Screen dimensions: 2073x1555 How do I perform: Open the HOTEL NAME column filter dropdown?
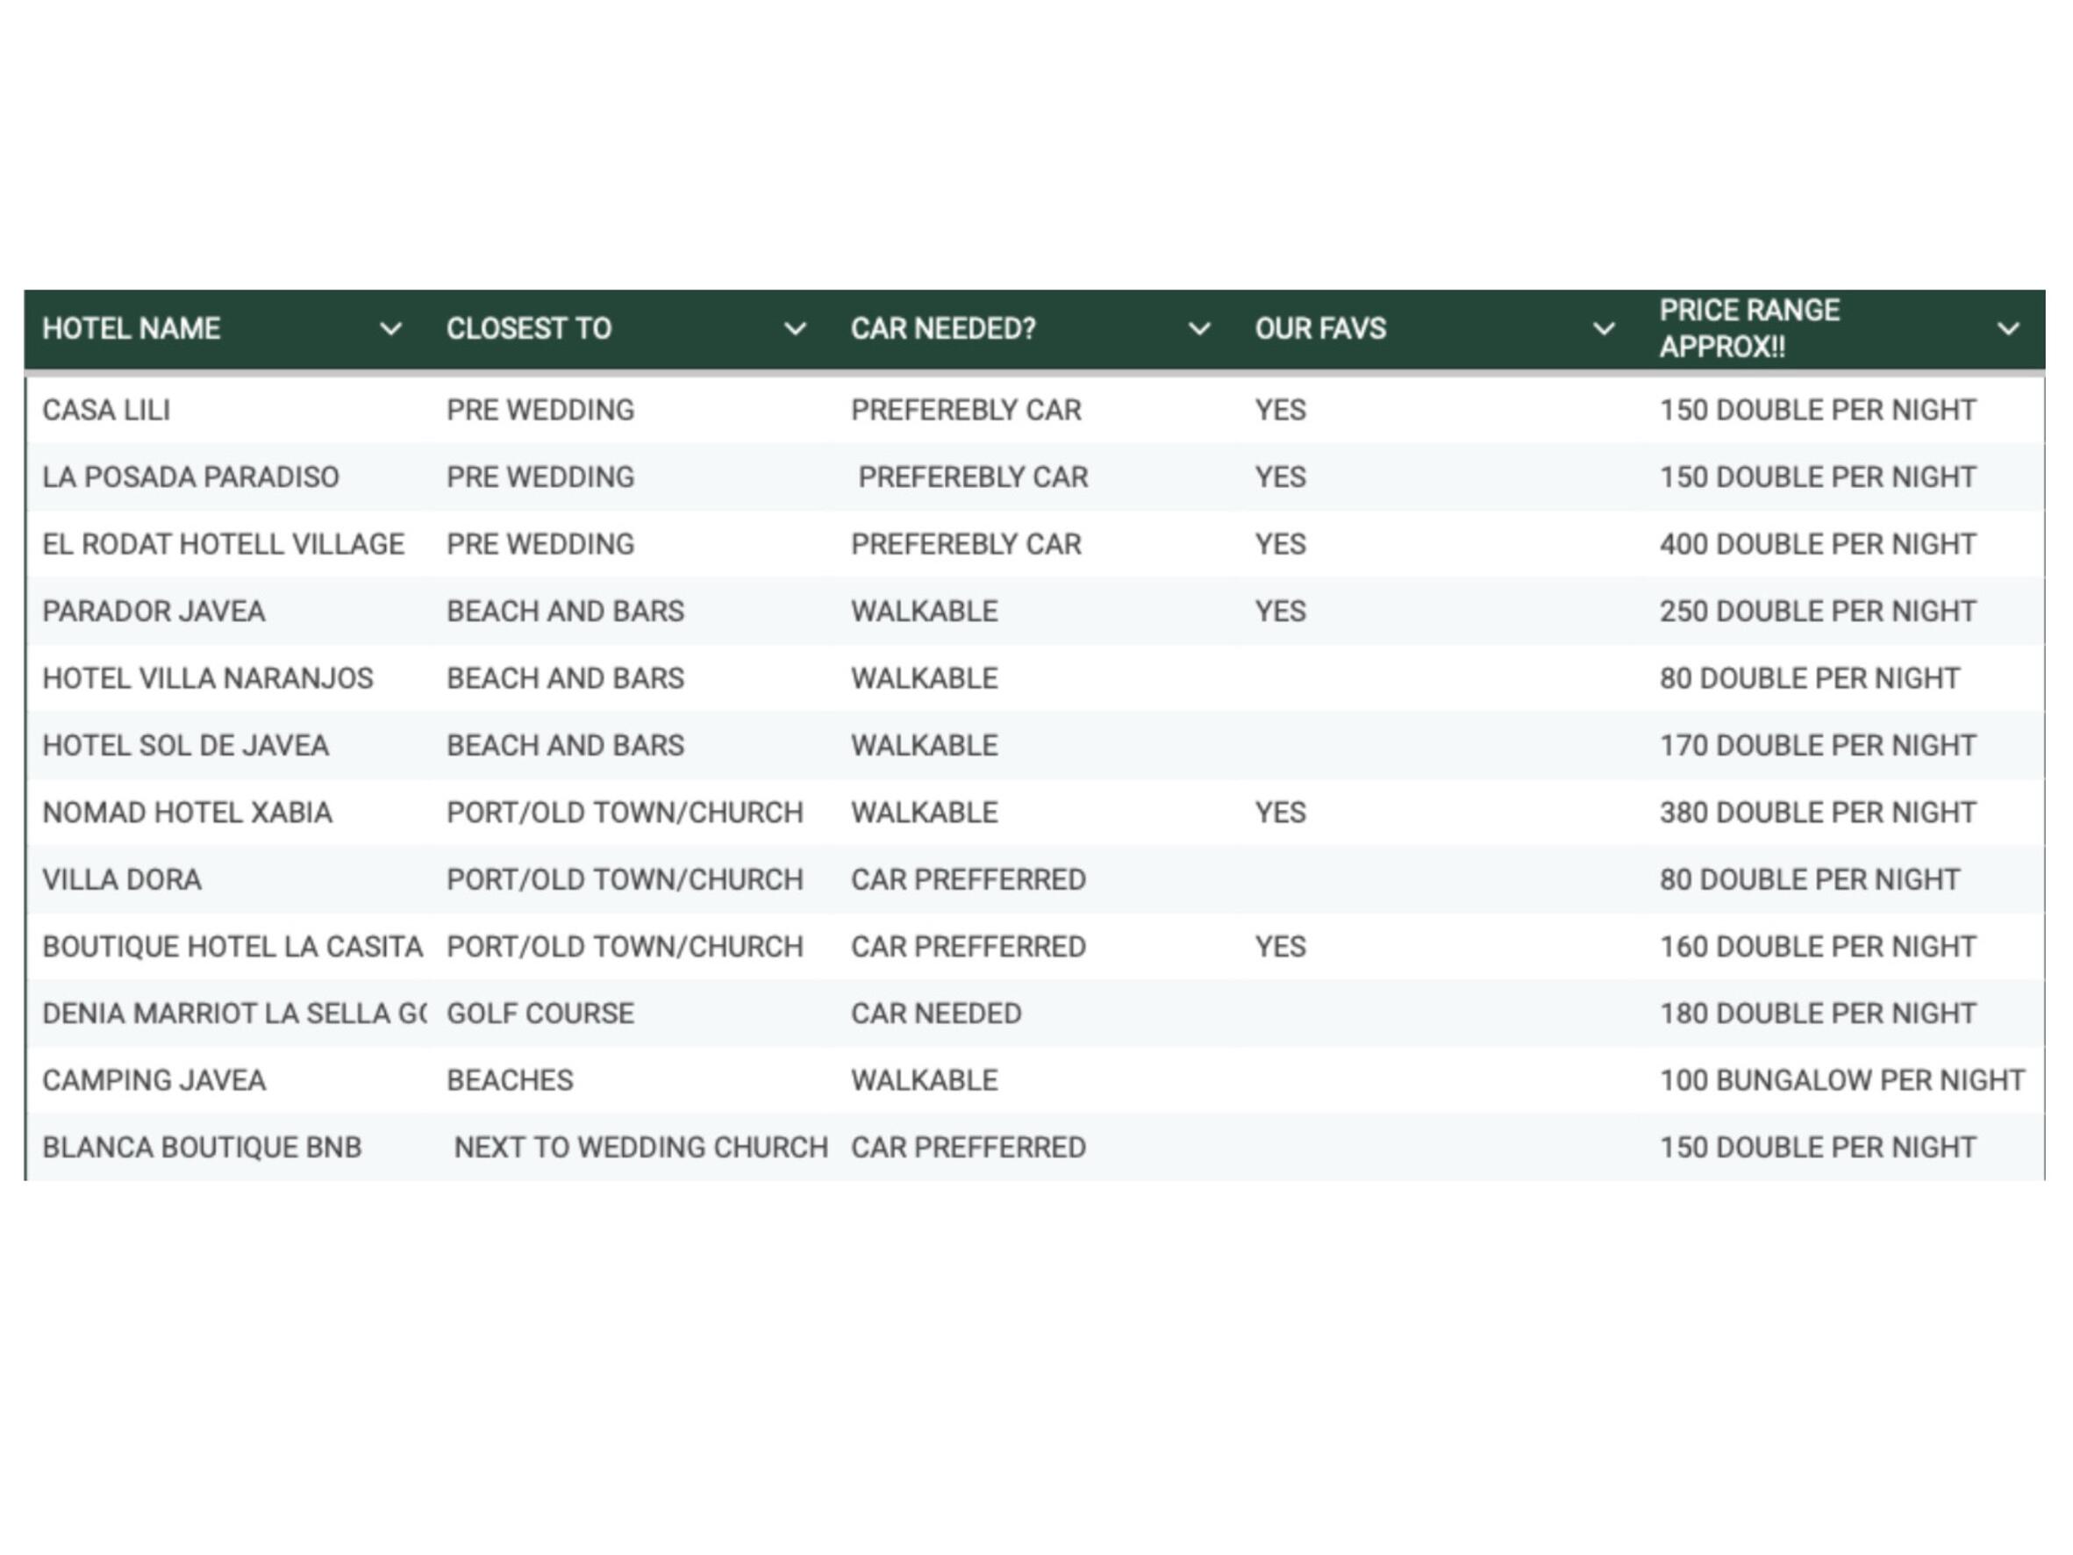coord(390,329)
